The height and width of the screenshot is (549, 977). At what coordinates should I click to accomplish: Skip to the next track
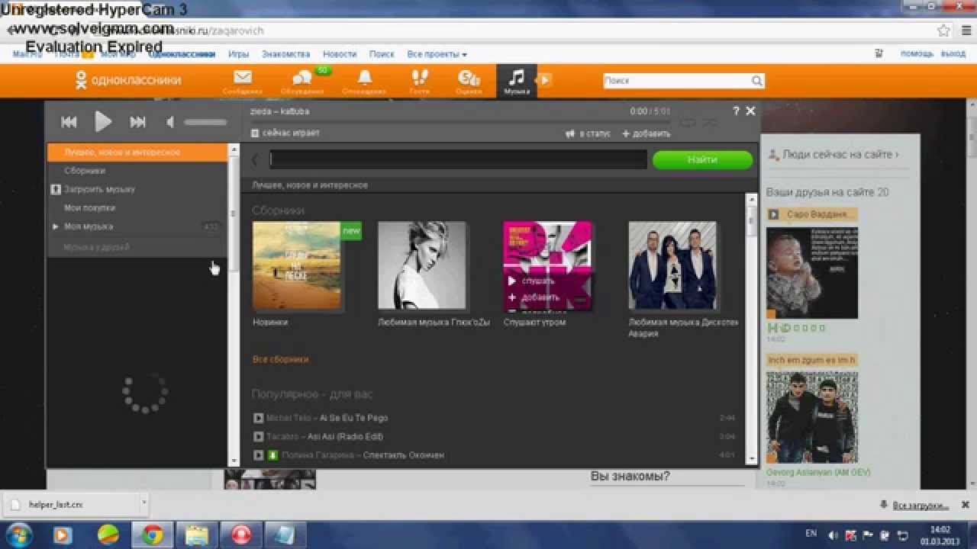coord(137,122)
